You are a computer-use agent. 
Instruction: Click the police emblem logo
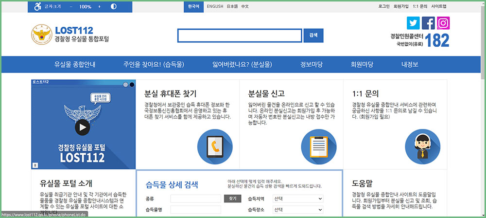[x=41, y=35]
